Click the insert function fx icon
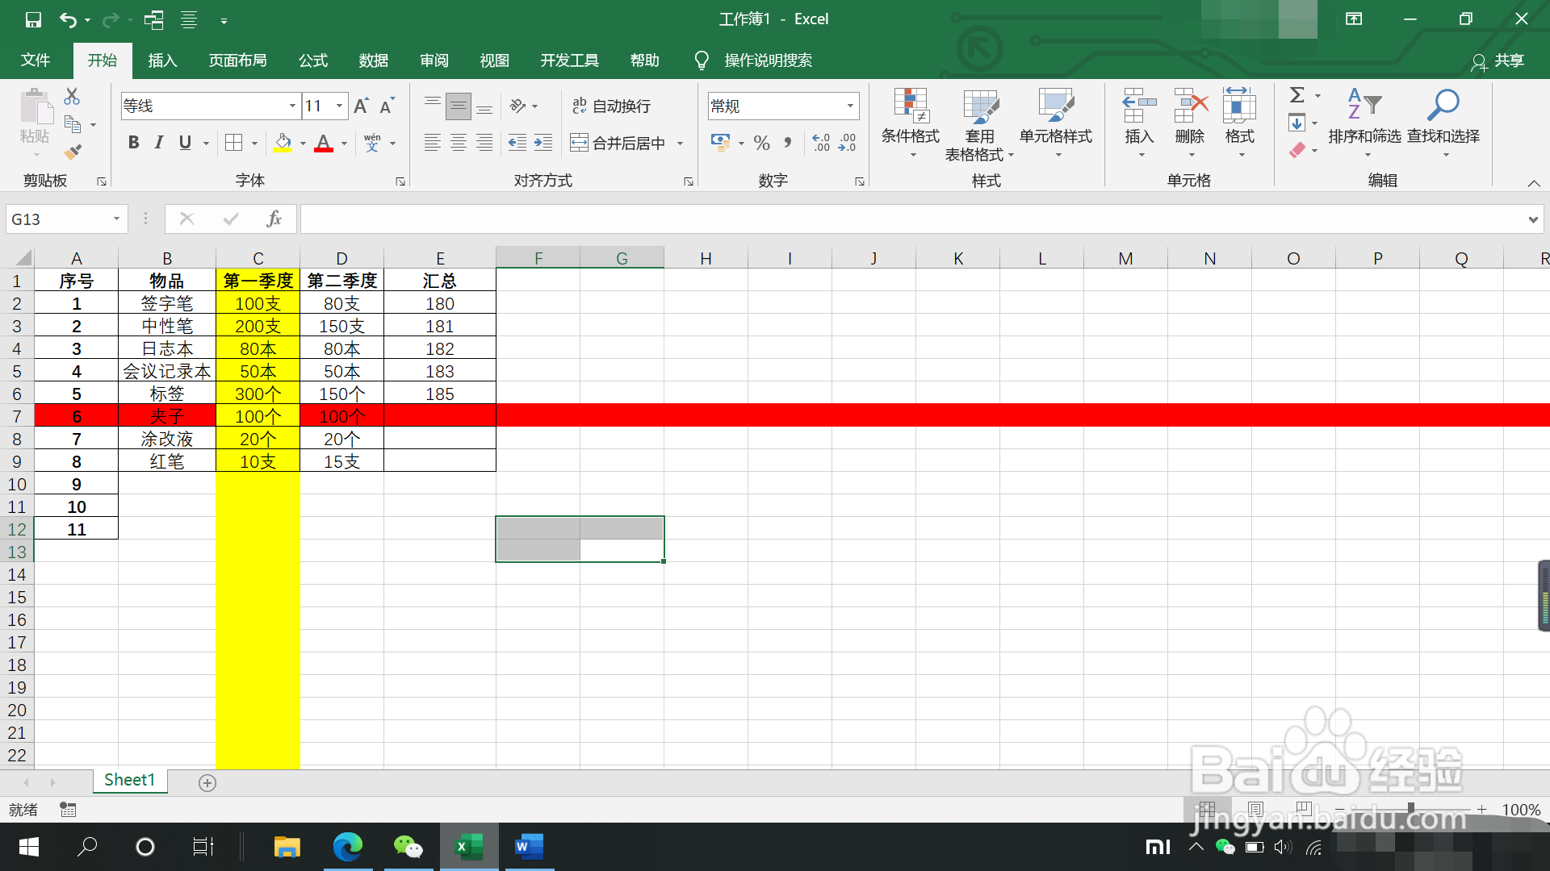 click(x=274, y=219)
